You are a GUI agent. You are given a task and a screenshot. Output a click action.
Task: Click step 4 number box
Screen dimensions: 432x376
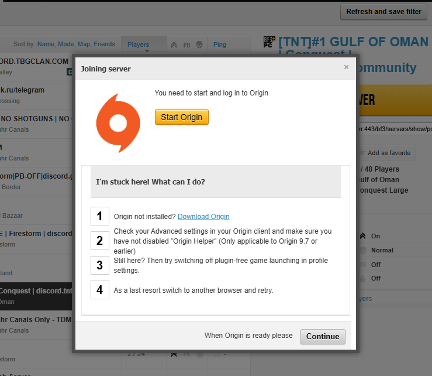point(100,290)
